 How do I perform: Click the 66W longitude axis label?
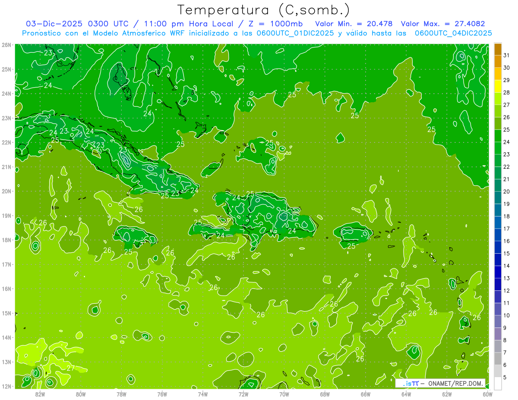coord(365,394)
